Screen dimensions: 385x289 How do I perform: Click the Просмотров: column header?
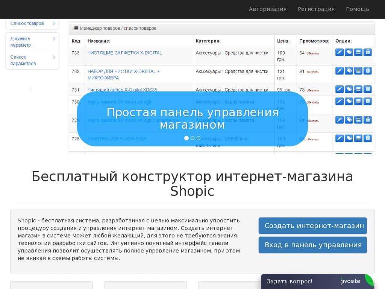(x=314, y=41)
